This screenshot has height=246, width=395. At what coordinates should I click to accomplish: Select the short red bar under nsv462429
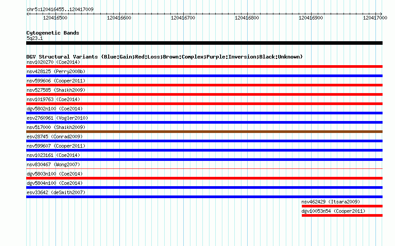click(x=342, y=206)
